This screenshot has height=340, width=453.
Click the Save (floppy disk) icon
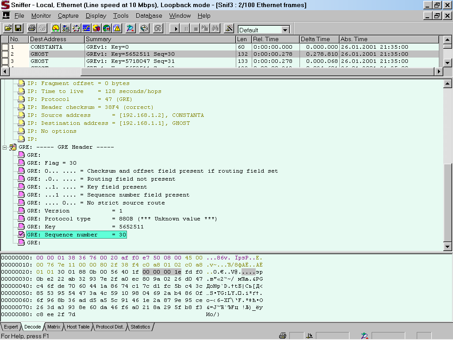(x=18, y=28)
